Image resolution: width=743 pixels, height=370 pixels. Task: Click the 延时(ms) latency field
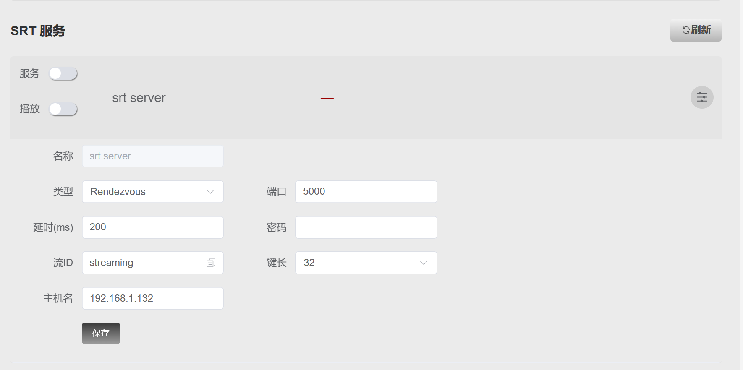(x=152, y=227)
